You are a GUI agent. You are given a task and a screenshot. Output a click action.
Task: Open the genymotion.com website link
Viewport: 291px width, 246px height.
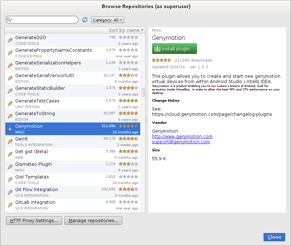[182, 137]
